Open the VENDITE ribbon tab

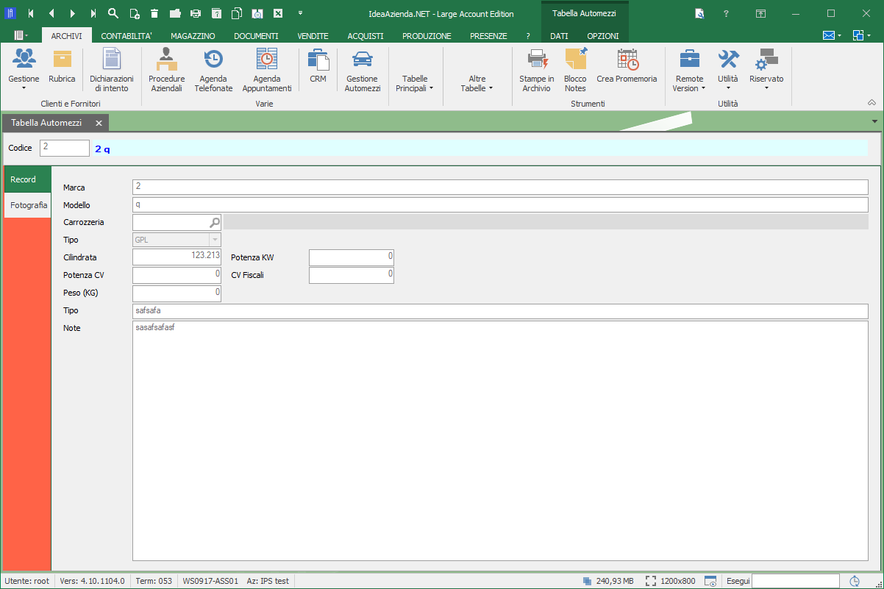click(313, 36)
